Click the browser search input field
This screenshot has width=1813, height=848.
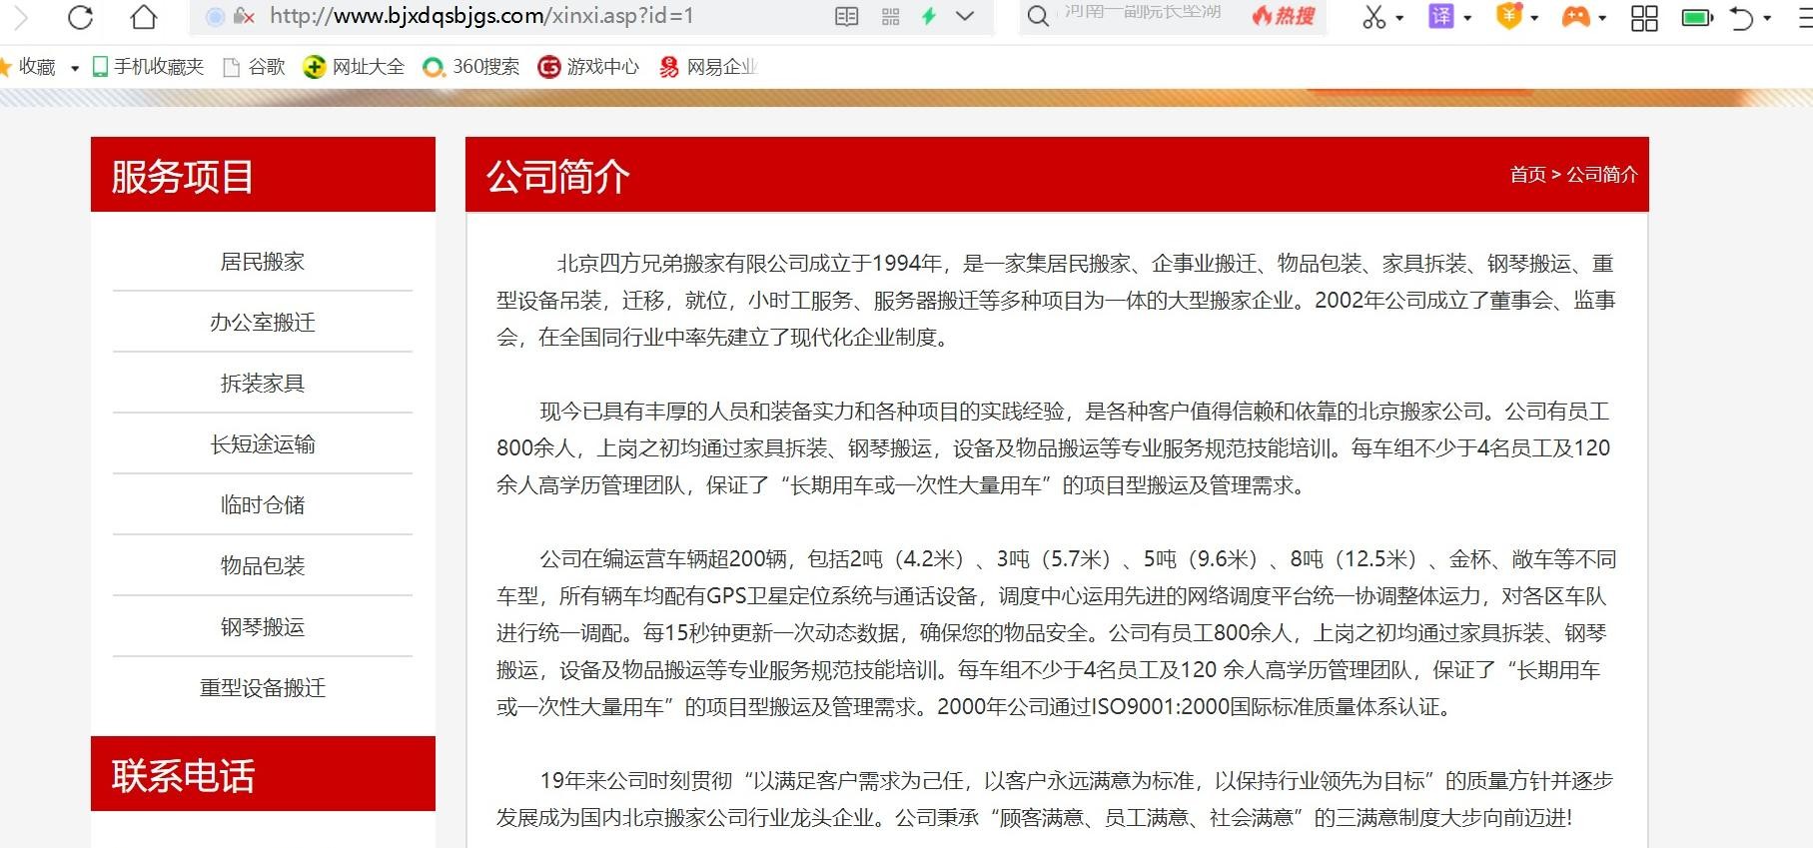tap(1144, 17)
